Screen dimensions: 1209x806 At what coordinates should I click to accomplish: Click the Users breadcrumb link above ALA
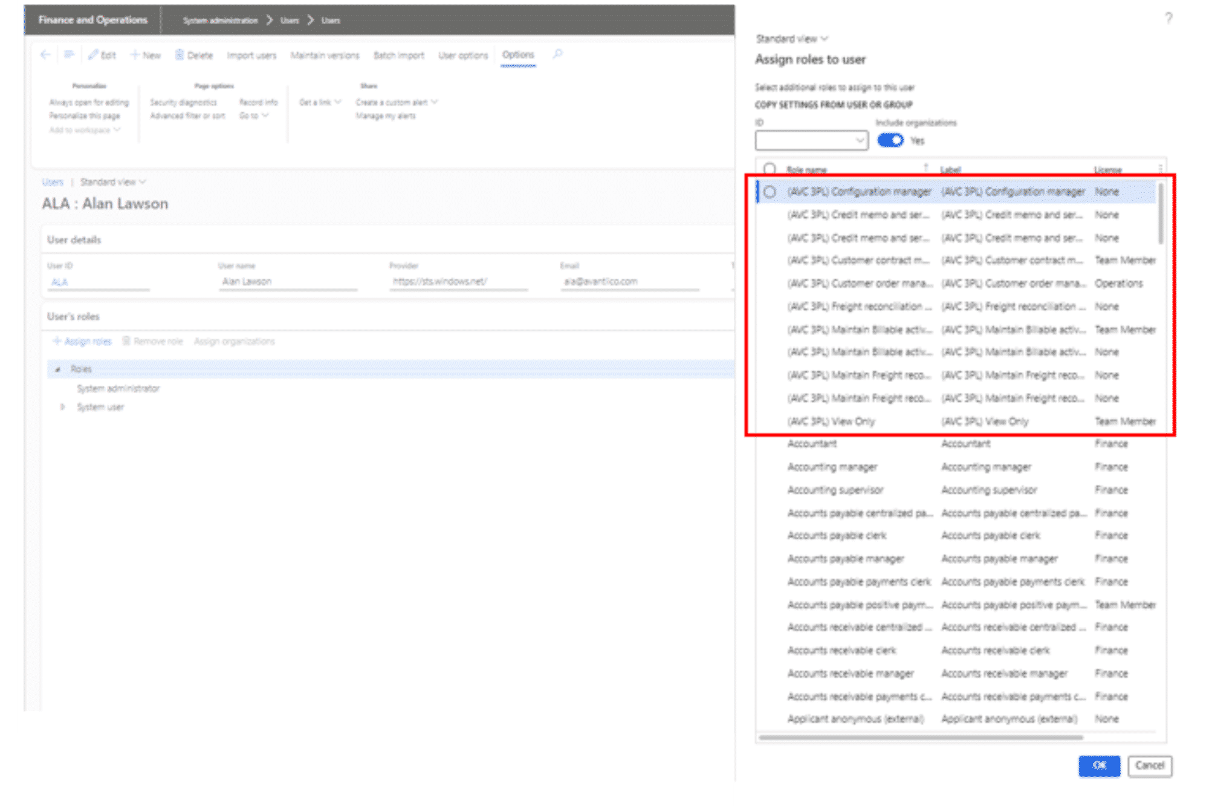(53, 182)
